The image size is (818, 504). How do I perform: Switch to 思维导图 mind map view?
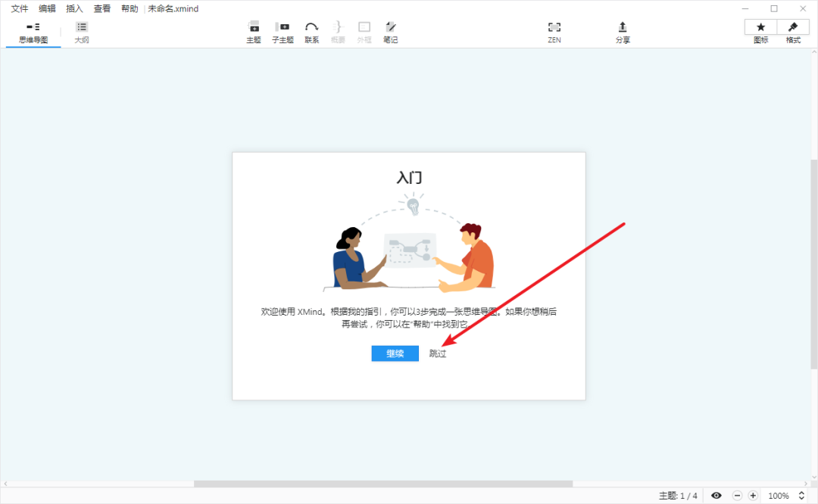pyautogui.click(x=33, y=33)
